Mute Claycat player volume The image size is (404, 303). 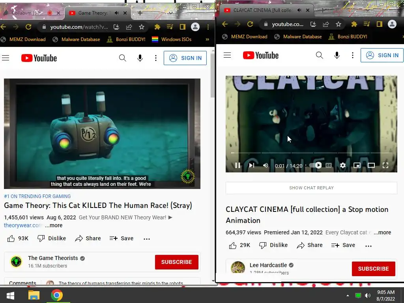tap(266, 165)
